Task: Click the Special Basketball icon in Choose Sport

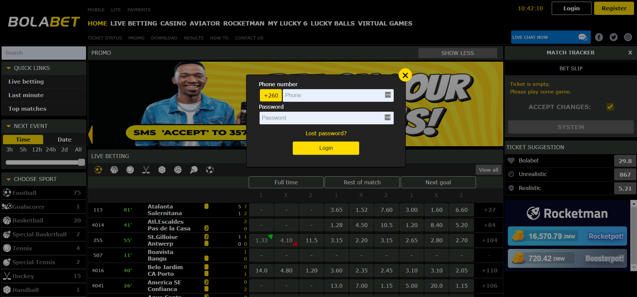Action: 7,234
